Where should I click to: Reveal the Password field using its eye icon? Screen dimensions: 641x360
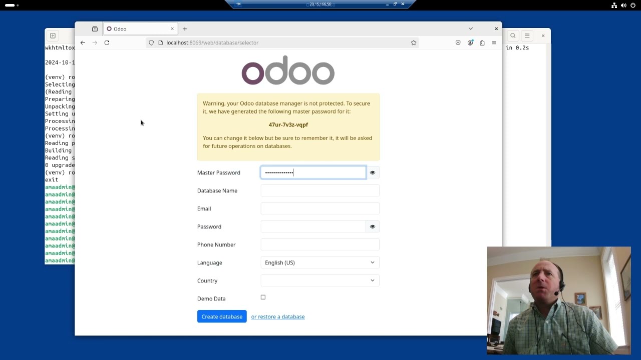[372, 226]
